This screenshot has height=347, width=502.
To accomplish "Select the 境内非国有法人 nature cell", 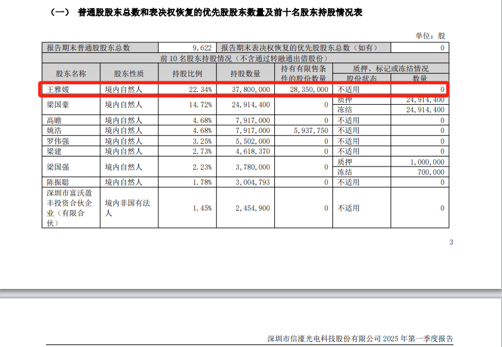I will (129, 208).
